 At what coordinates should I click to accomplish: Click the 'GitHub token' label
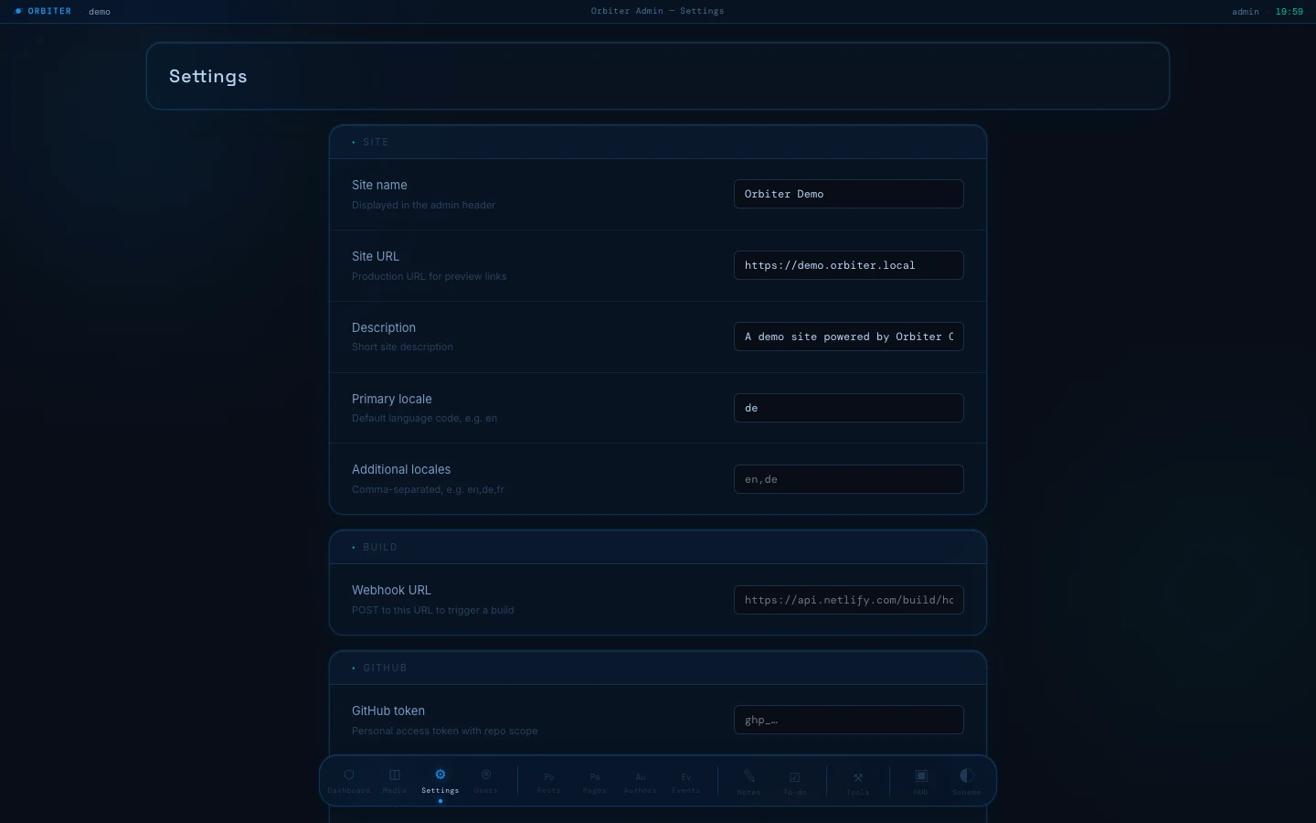388,711
